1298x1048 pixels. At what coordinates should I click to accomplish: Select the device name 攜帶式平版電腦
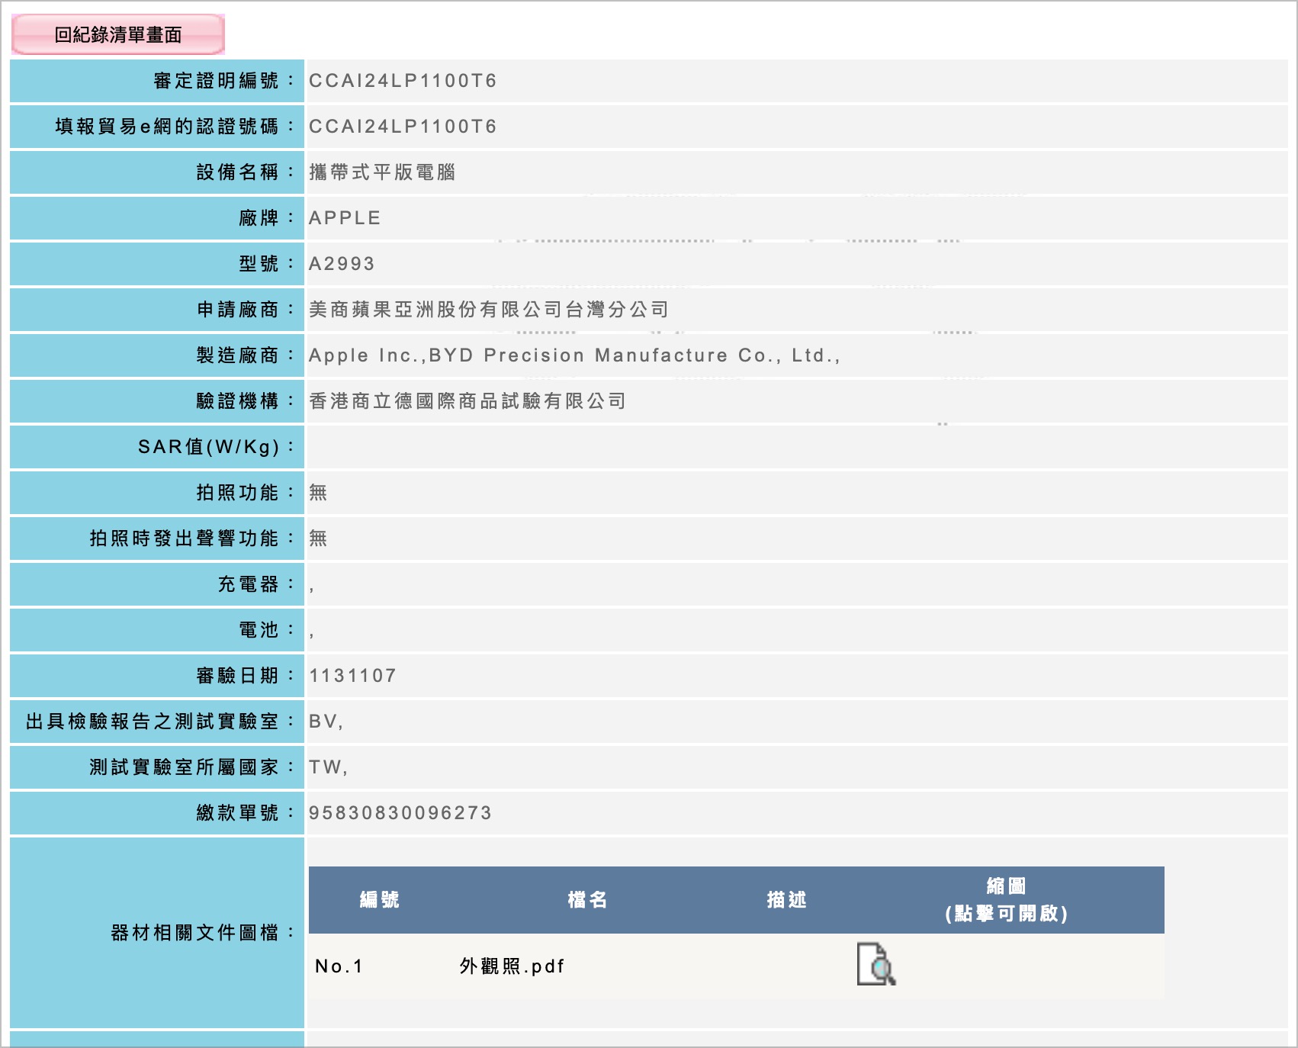[382, 172]
